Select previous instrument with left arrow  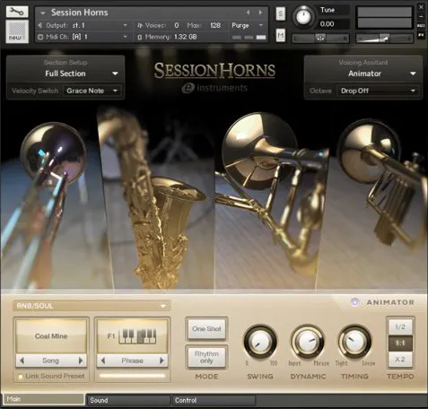click(x=249, y=13)
